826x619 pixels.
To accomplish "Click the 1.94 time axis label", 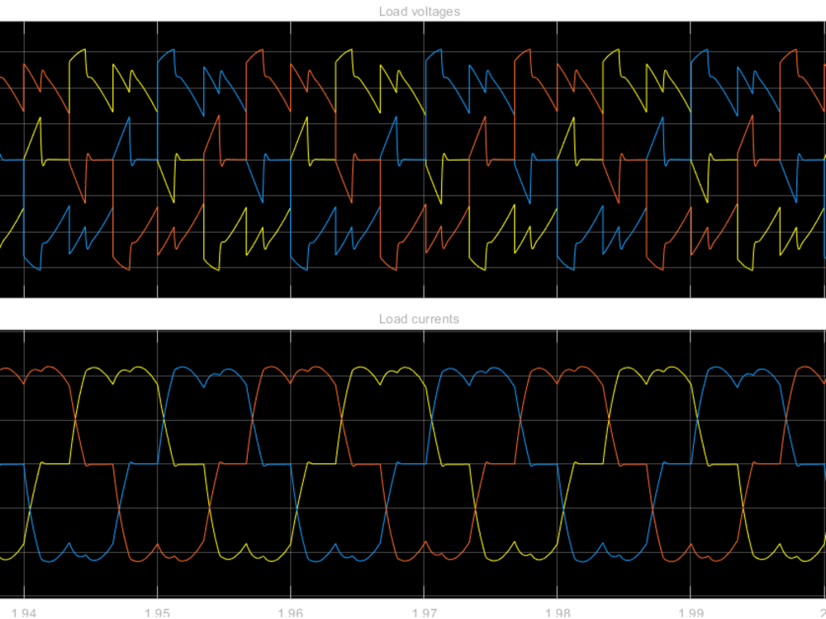I will [24, 613].
